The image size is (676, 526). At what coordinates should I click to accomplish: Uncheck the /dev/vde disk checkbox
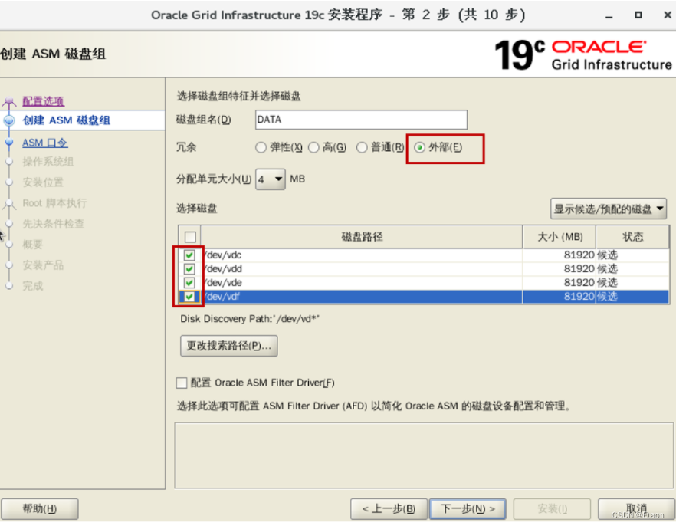pyautogui.click(x=189, y=282)
